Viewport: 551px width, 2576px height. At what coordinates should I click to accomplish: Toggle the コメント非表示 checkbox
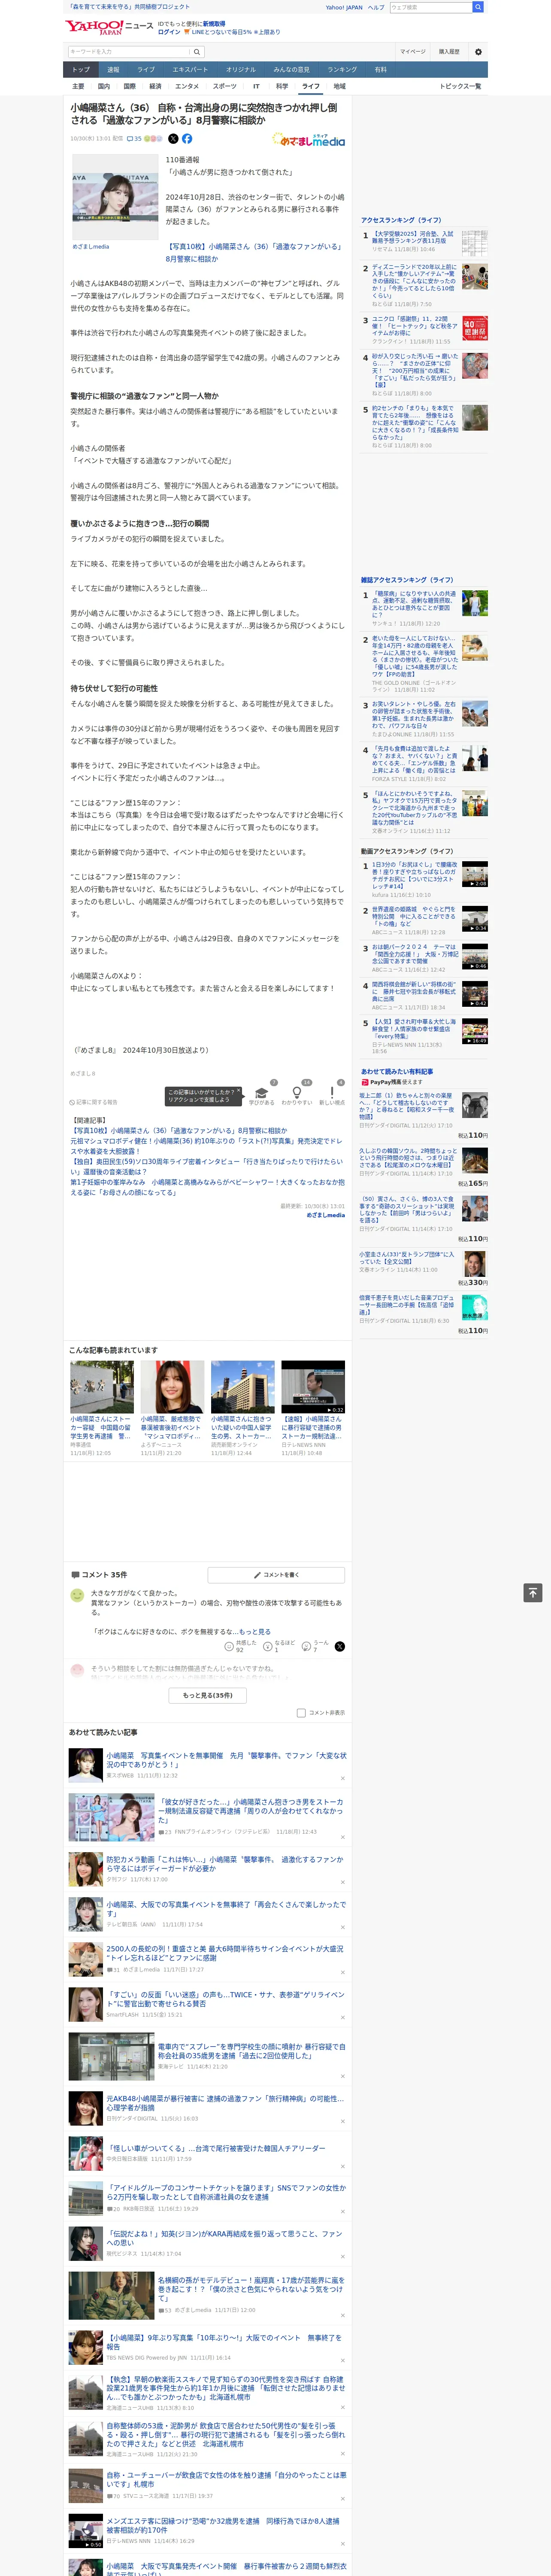coord(301,1713)
